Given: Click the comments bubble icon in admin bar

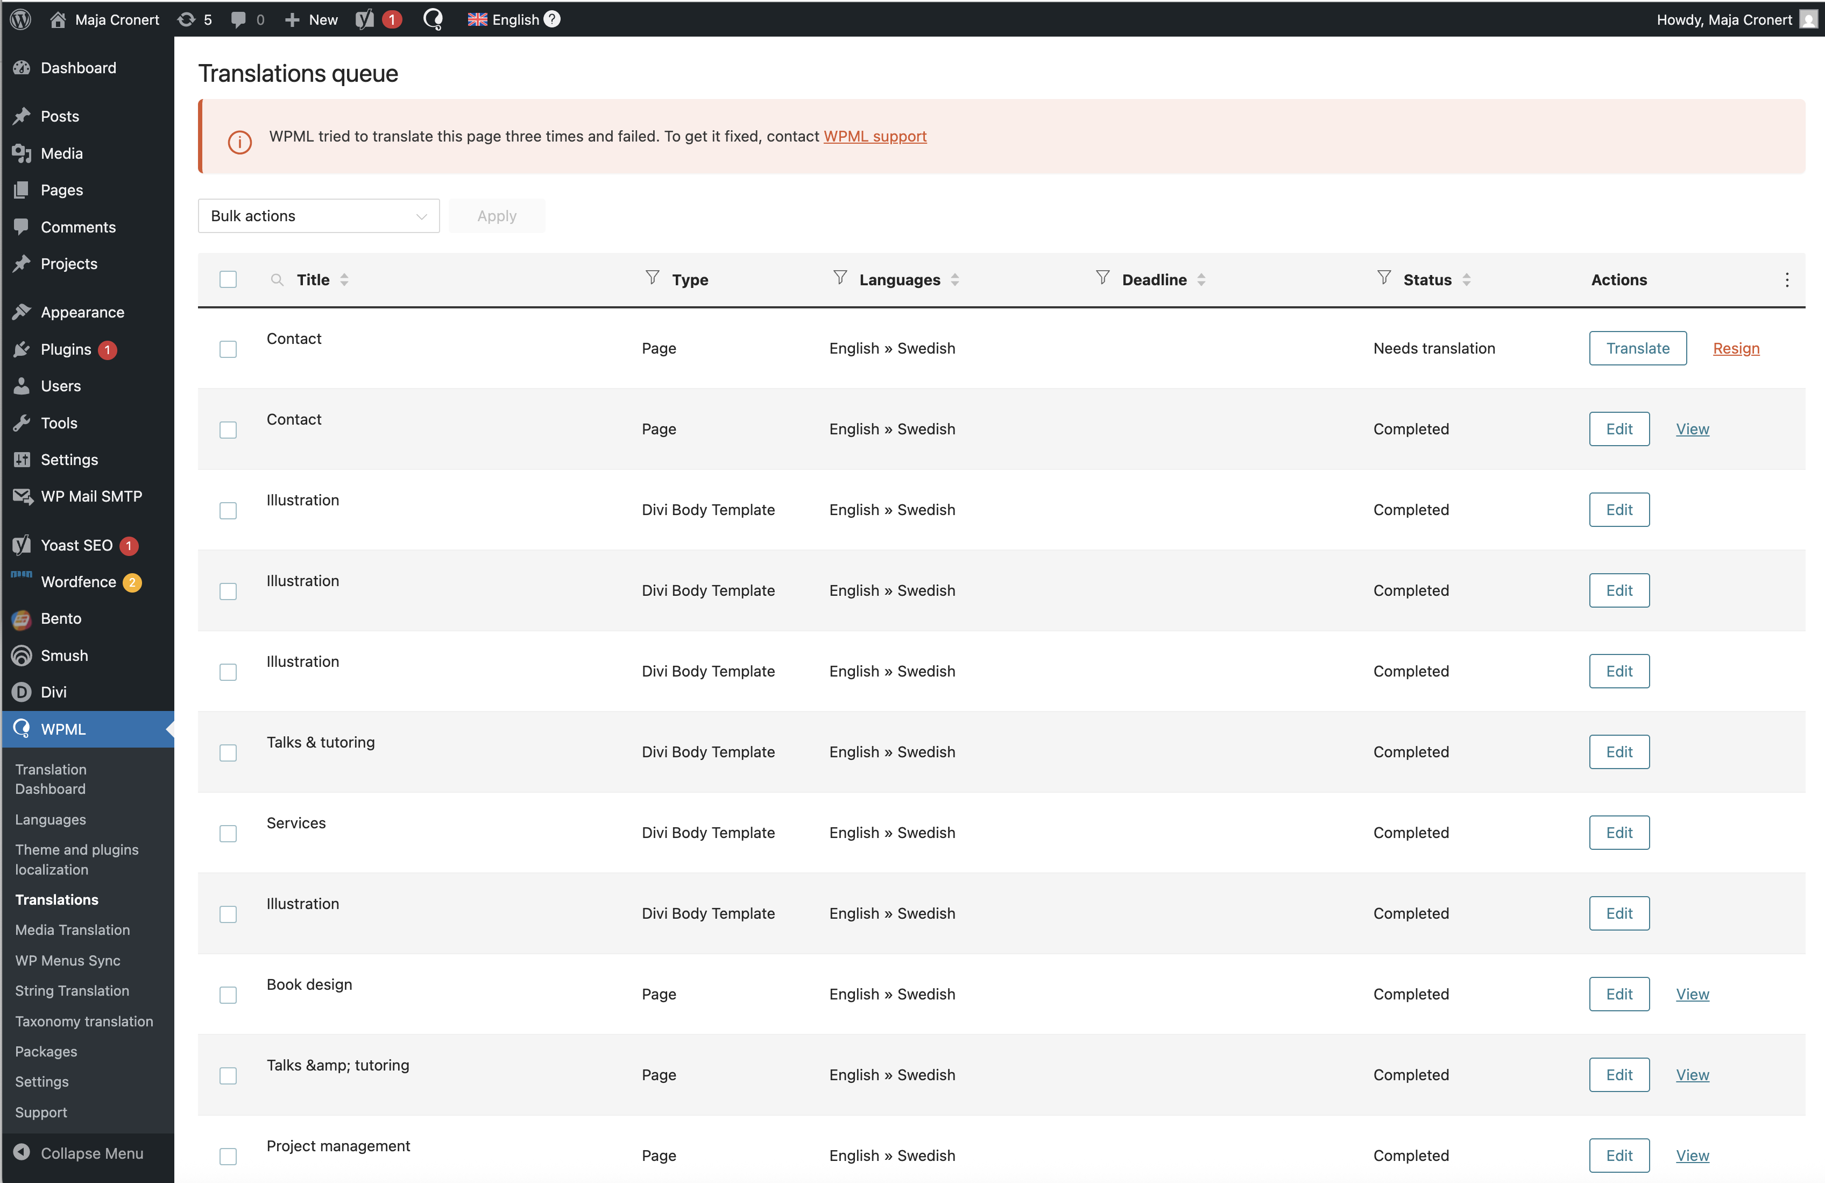Looking at the screenshot, I should pos(238,19).
